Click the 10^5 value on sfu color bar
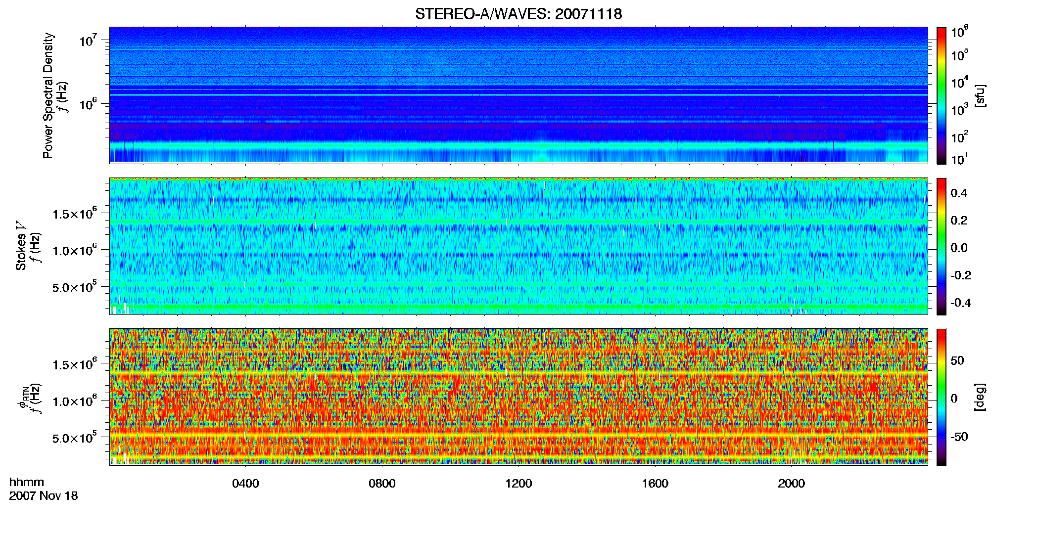This screenshot has width=1037, height=534. (x=960, y=55)
